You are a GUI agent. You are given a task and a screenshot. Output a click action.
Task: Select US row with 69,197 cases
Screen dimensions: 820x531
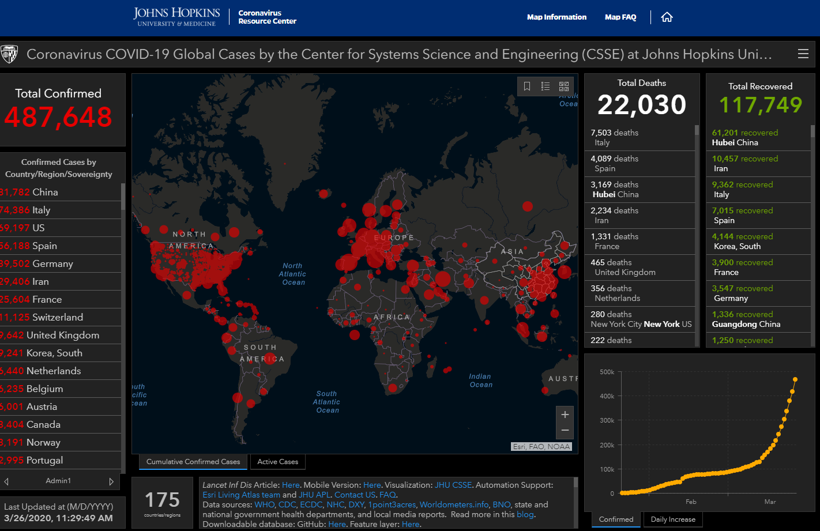(x=61, y=228)
